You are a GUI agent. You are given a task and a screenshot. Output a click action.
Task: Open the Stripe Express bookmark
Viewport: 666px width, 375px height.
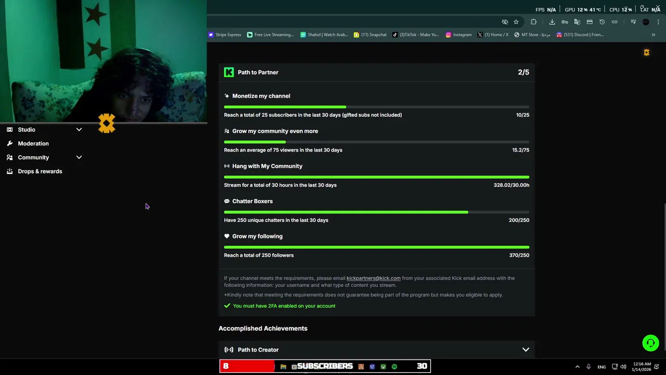[225, 35]
